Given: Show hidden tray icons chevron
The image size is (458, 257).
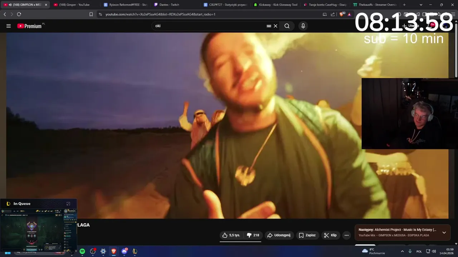Looking at the screenshot, I should (402, 251).
